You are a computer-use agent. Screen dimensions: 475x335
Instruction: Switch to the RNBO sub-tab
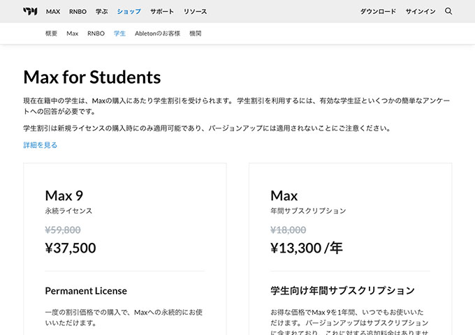click(x=96, y=33)
